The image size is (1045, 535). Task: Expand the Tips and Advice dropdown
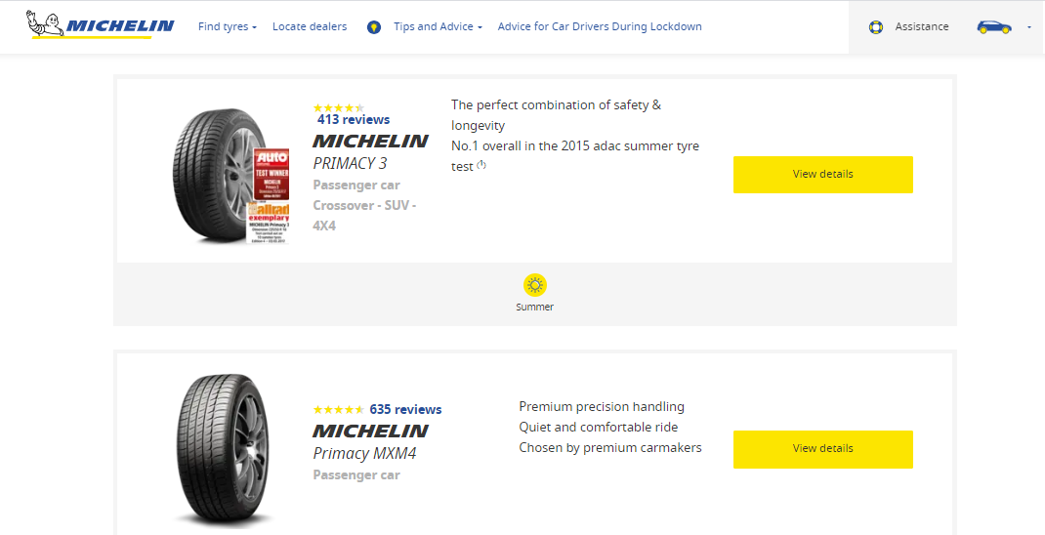click(438, 26)
